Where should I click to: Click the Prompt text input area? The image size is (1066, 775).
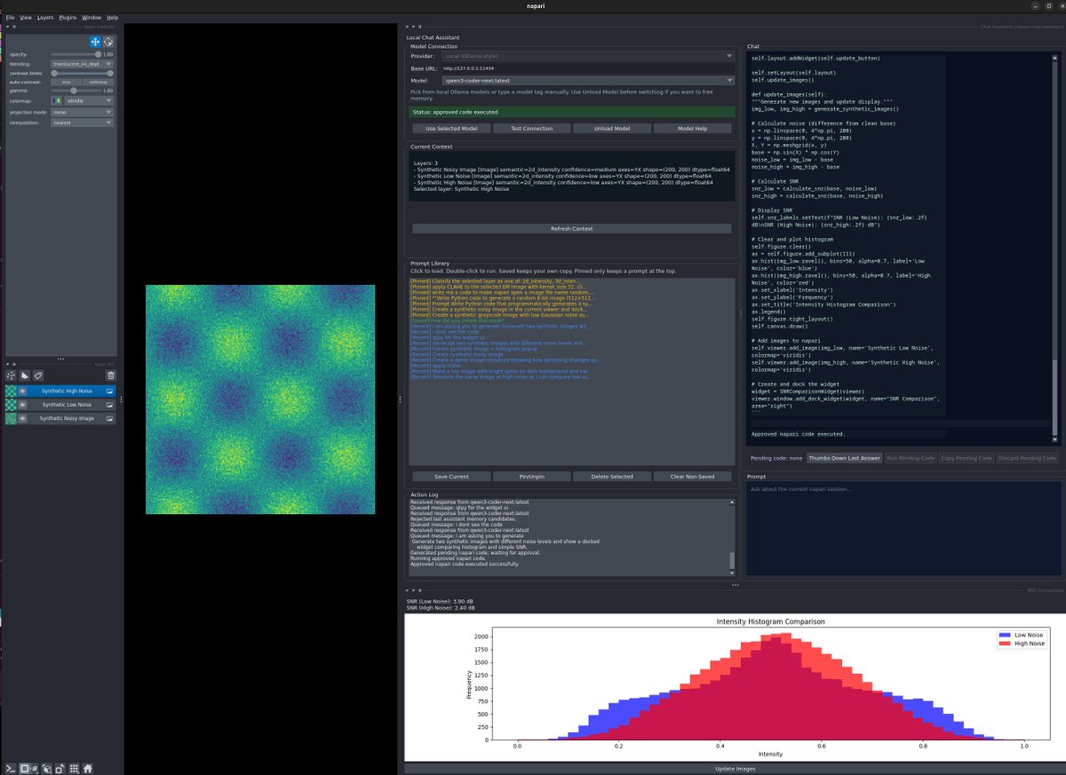(903, 530)
